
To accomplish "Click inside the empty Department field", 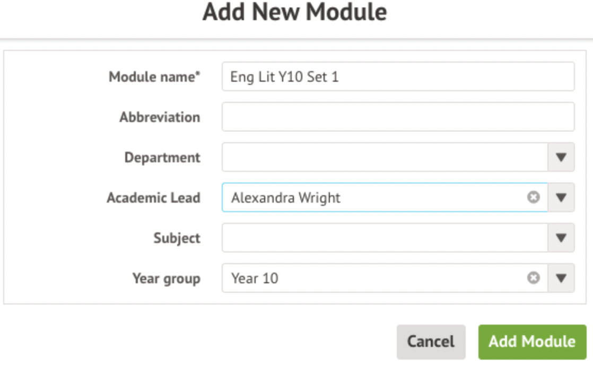I will point(385,157).
